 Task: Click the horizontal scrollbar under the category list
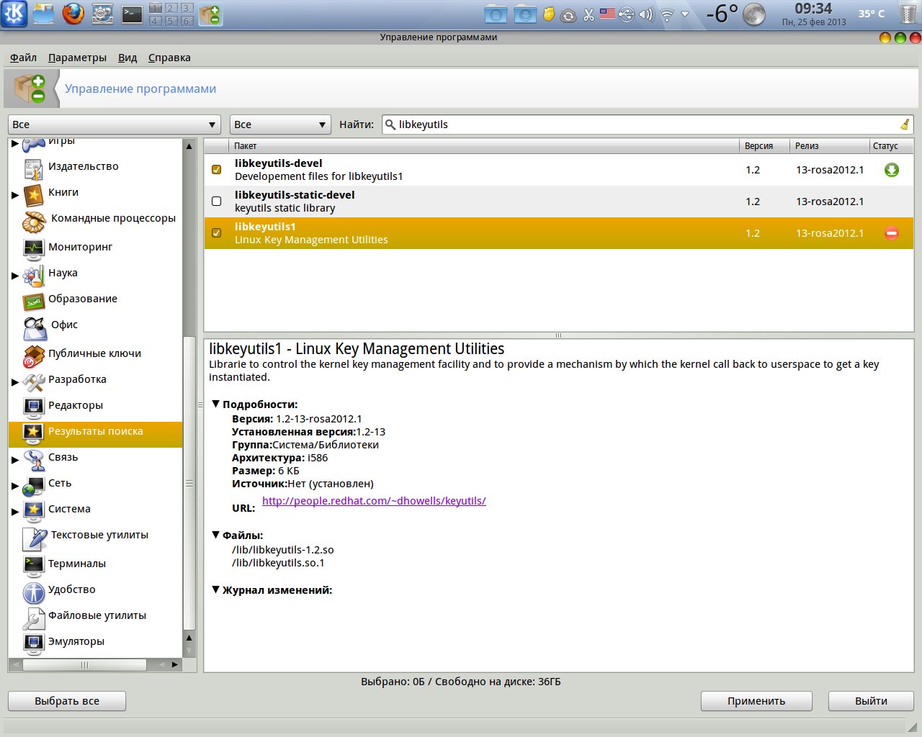[84, 665]
